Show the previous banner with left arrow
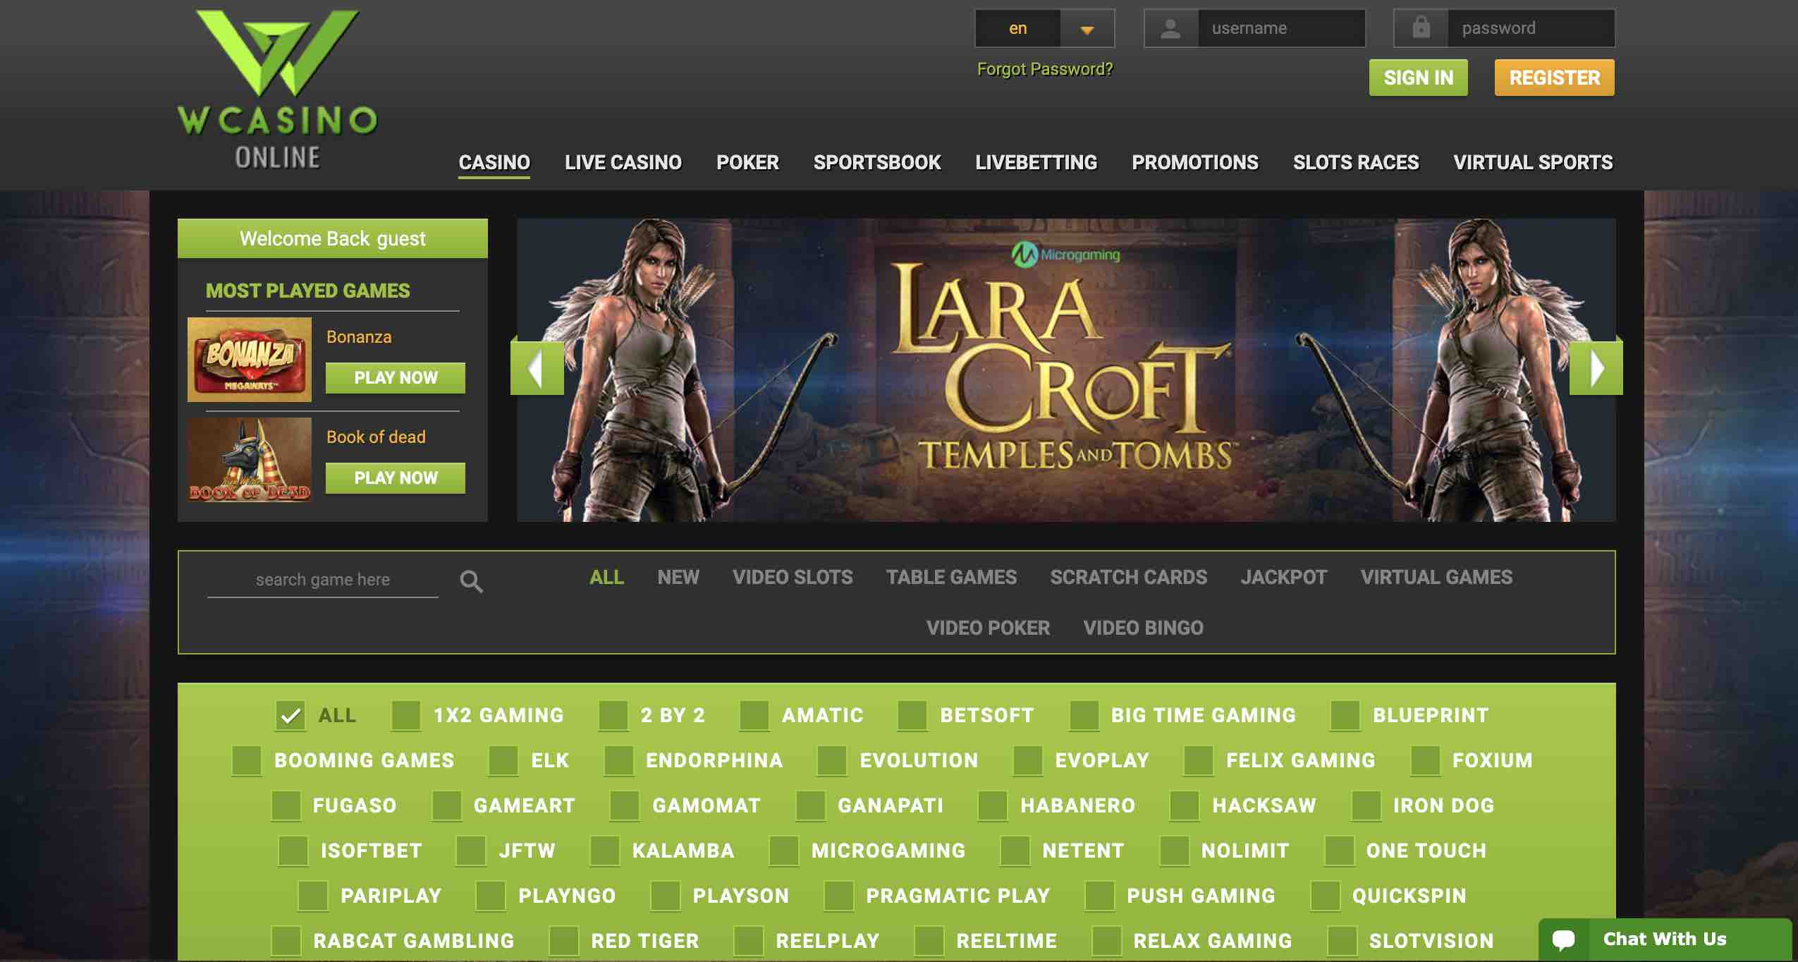1798x962 pixels. click(537, 367)
